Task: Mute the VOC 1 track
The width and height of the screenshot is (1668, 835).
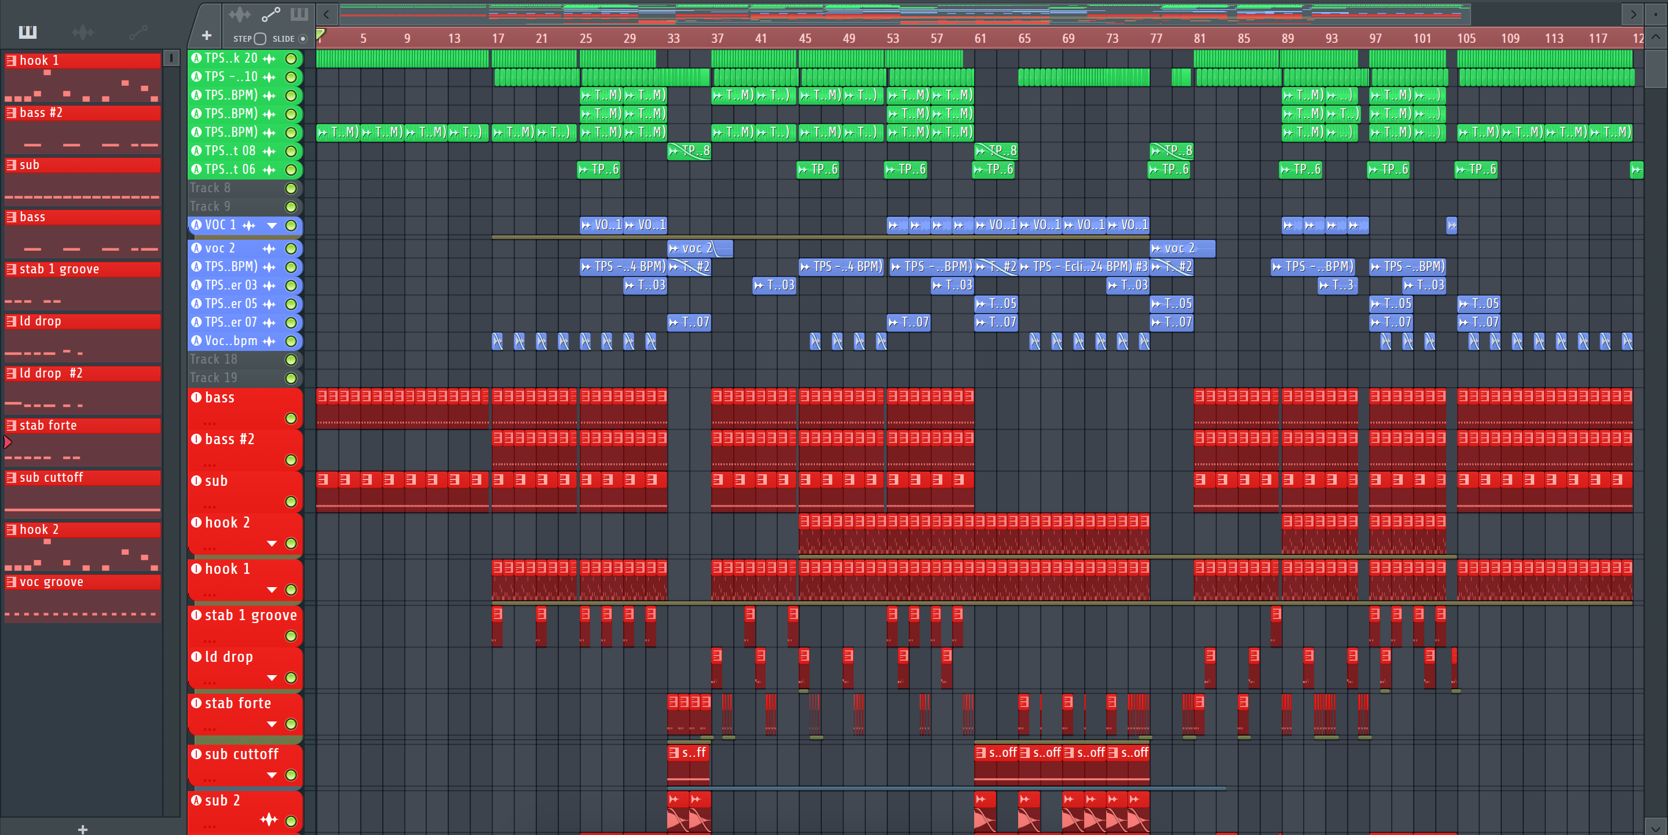Action: tap(291, 226)
